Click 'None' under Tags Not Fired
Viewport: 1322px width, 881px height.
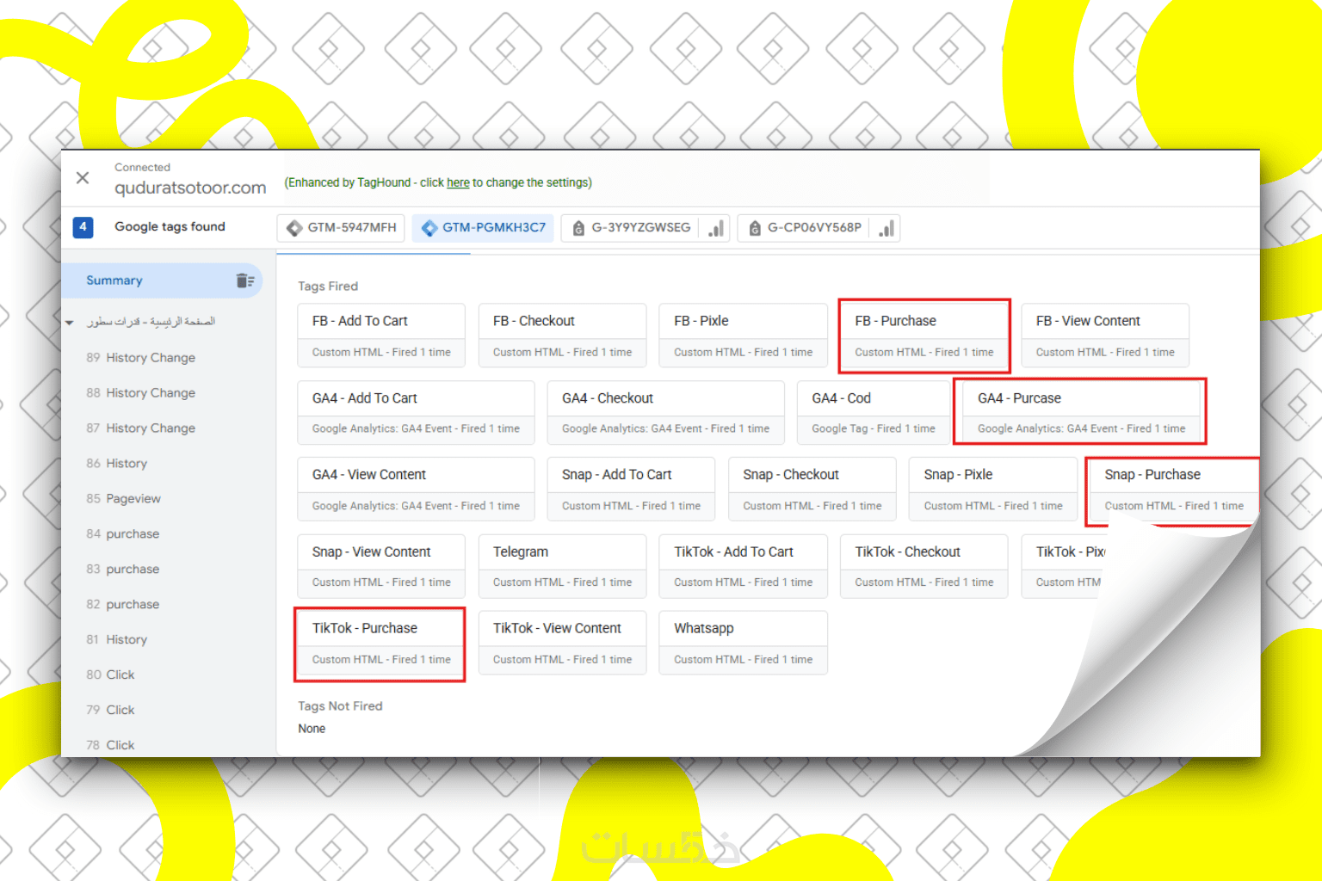pyautogui.click(x=312, y=729)
